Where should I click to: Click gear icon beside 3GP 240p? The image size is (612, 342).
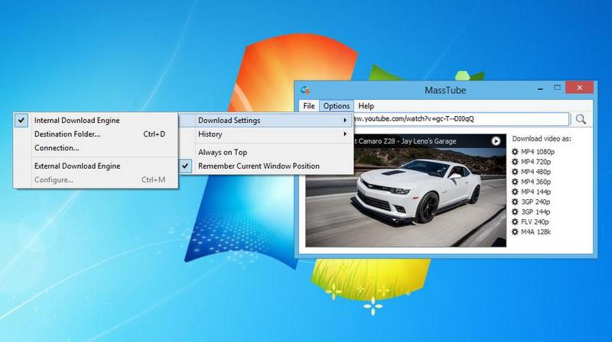(515, 202)
